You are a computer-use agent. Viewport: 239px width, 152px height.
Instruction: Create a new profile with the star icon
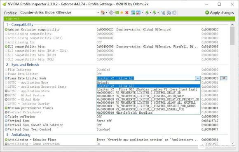pyautogui.click(x=122, y=12)
